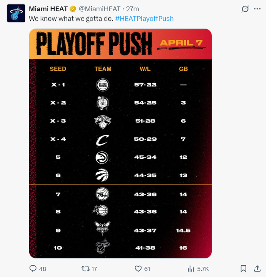View tweet analytics bar chart icon

(191, 269)
